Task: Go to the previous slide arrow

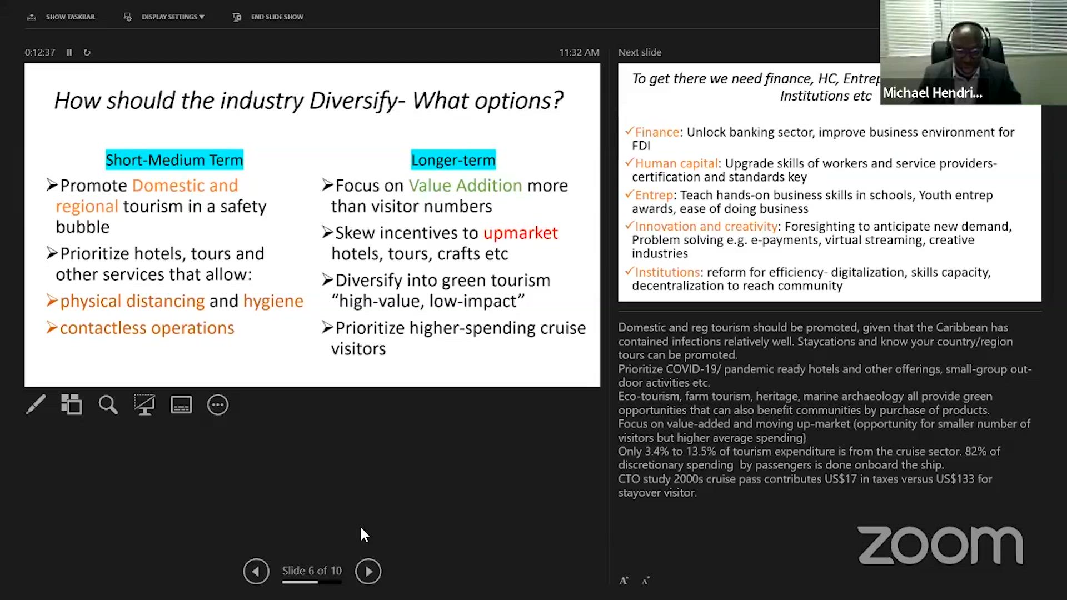Action: point(256,571)
